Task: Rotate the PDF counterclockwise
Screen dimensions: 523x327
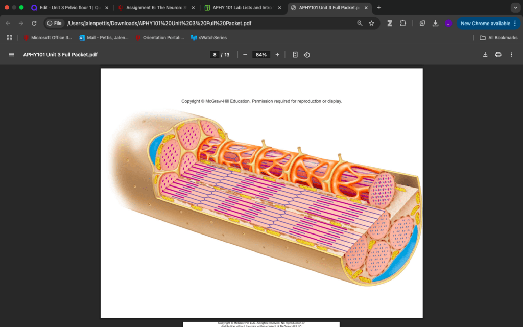Action: click(x=307, y=54)
